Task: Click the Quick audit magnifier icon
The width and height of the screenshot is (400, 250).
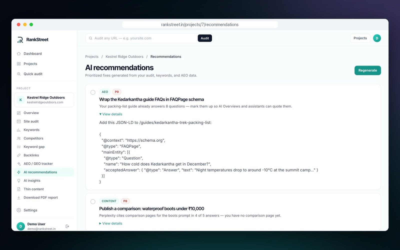Action: (19, 74)
